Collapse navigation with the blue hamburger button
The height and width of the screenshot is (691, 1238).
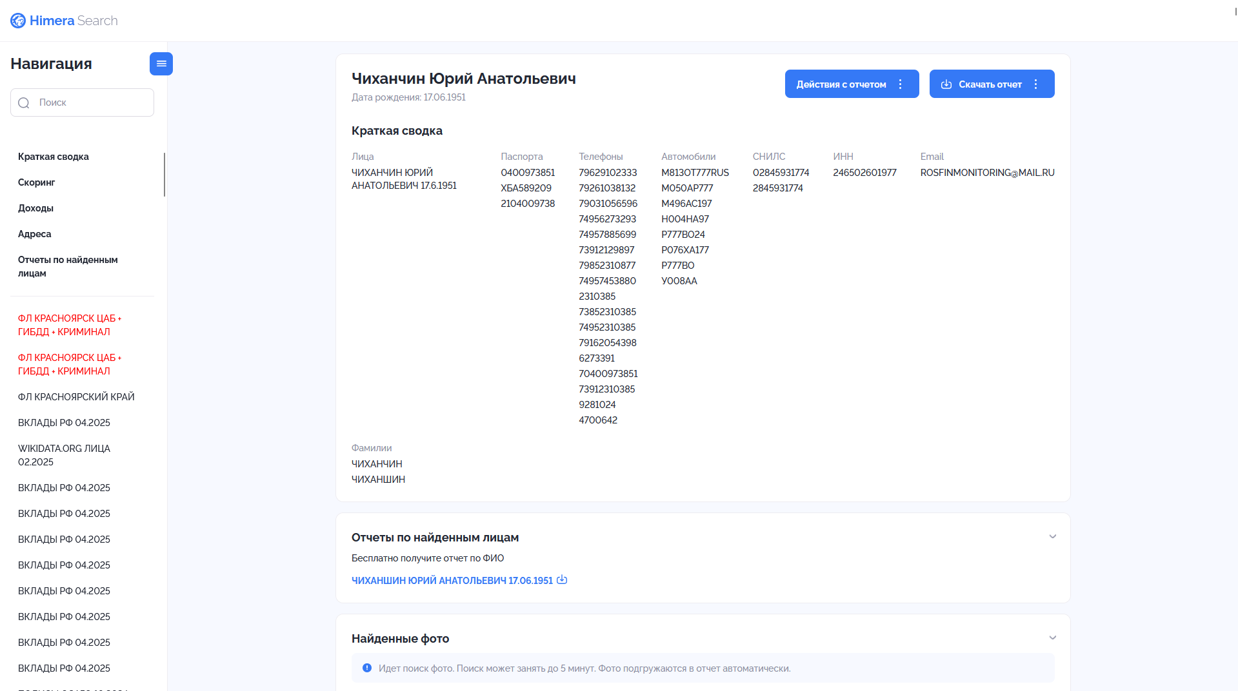(x=161, y=64)
